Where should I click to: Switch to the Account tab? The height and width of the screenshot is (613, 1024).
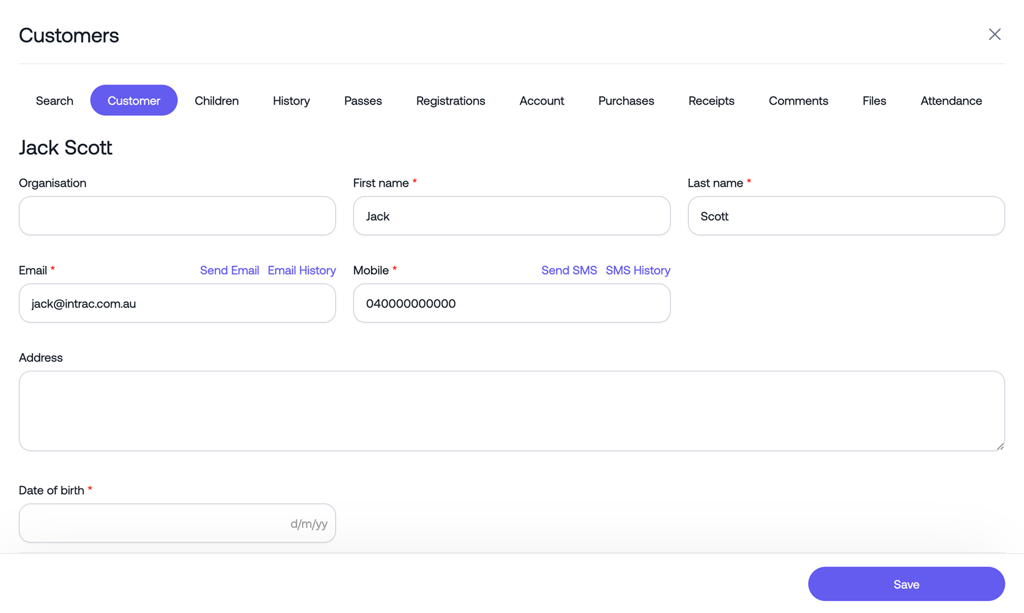pos(542,100)
